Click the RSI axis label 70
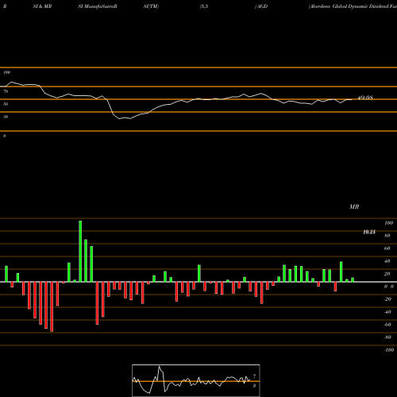The image size is (397, 397). [x=6, y=91]
